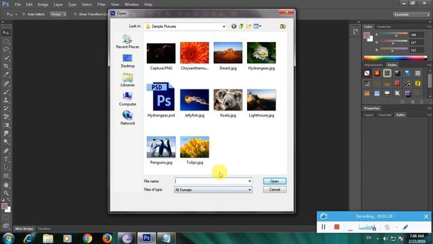Screen dimensions: 433x244
Task: Click the recorder pencil annotate icon
Action: (405, 227)
